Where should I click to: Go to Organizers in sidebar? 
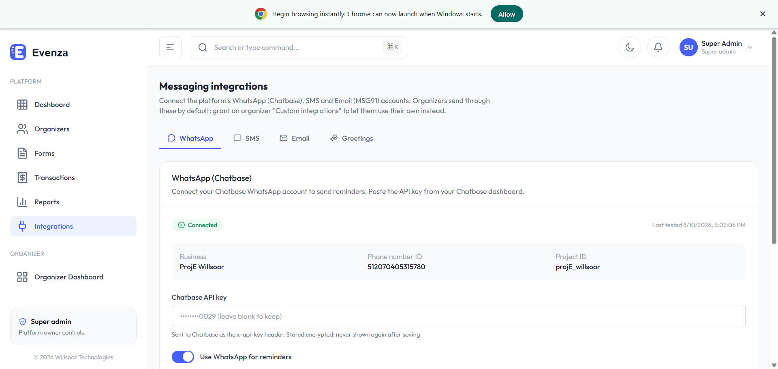coord(73,129)
